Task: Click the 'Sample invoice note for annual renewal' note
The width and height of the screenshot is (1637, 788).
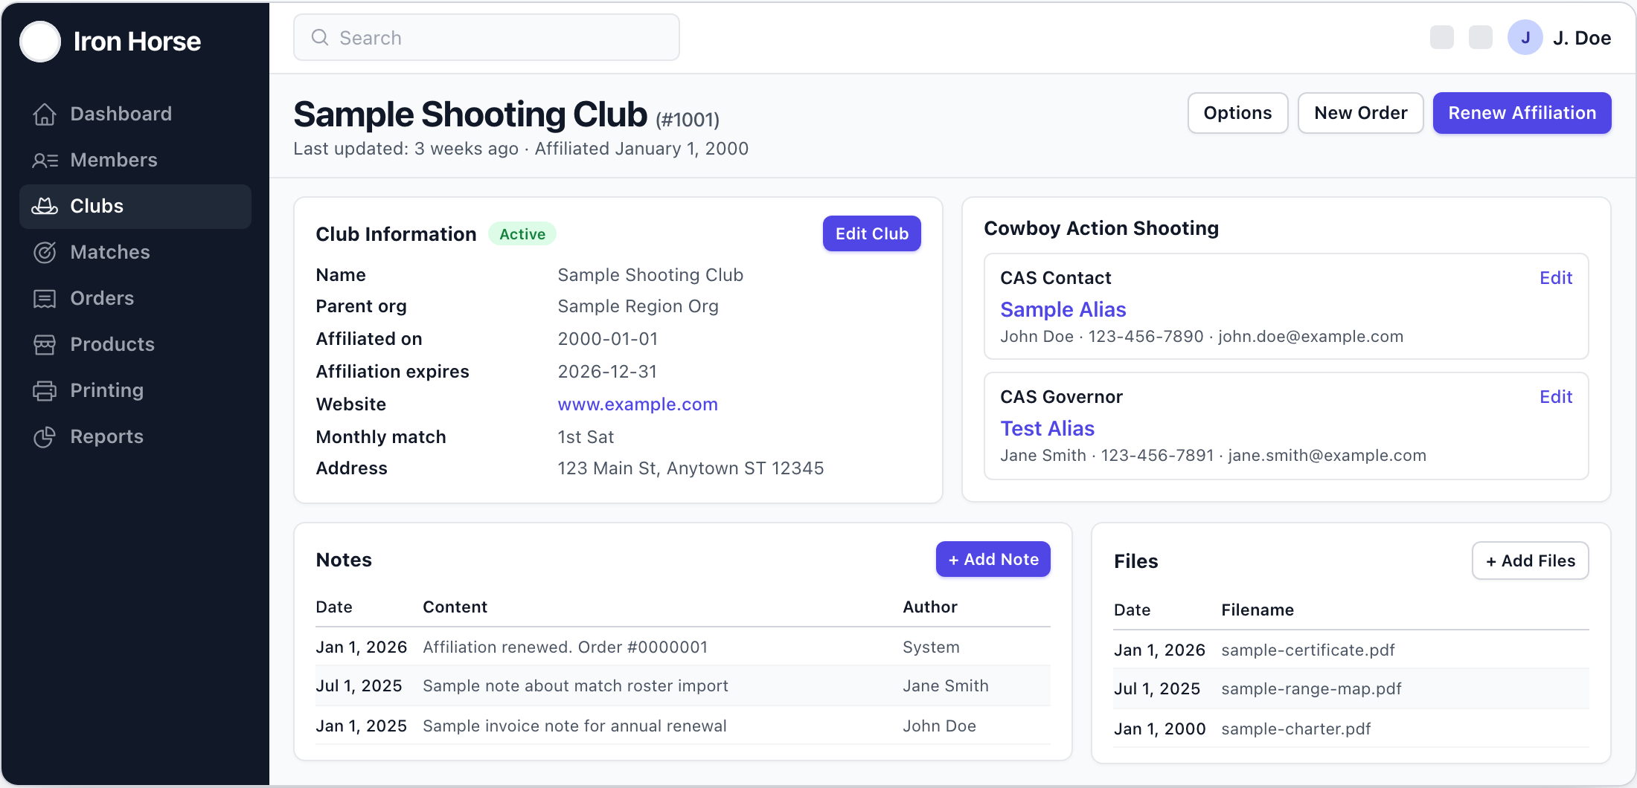Action: [574, 726]
